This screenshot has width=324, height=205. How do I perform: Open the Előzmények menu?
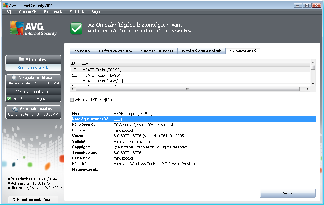click(53, 12)
